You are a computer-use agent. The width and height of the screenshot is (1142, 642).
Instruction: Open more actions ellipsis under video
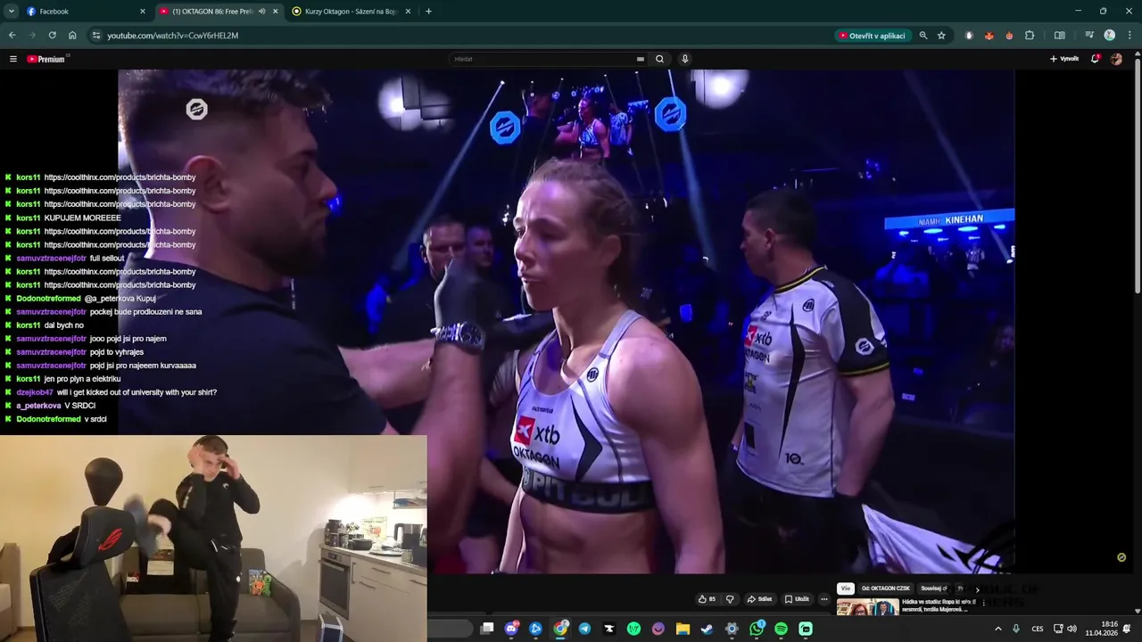(823, 599)
